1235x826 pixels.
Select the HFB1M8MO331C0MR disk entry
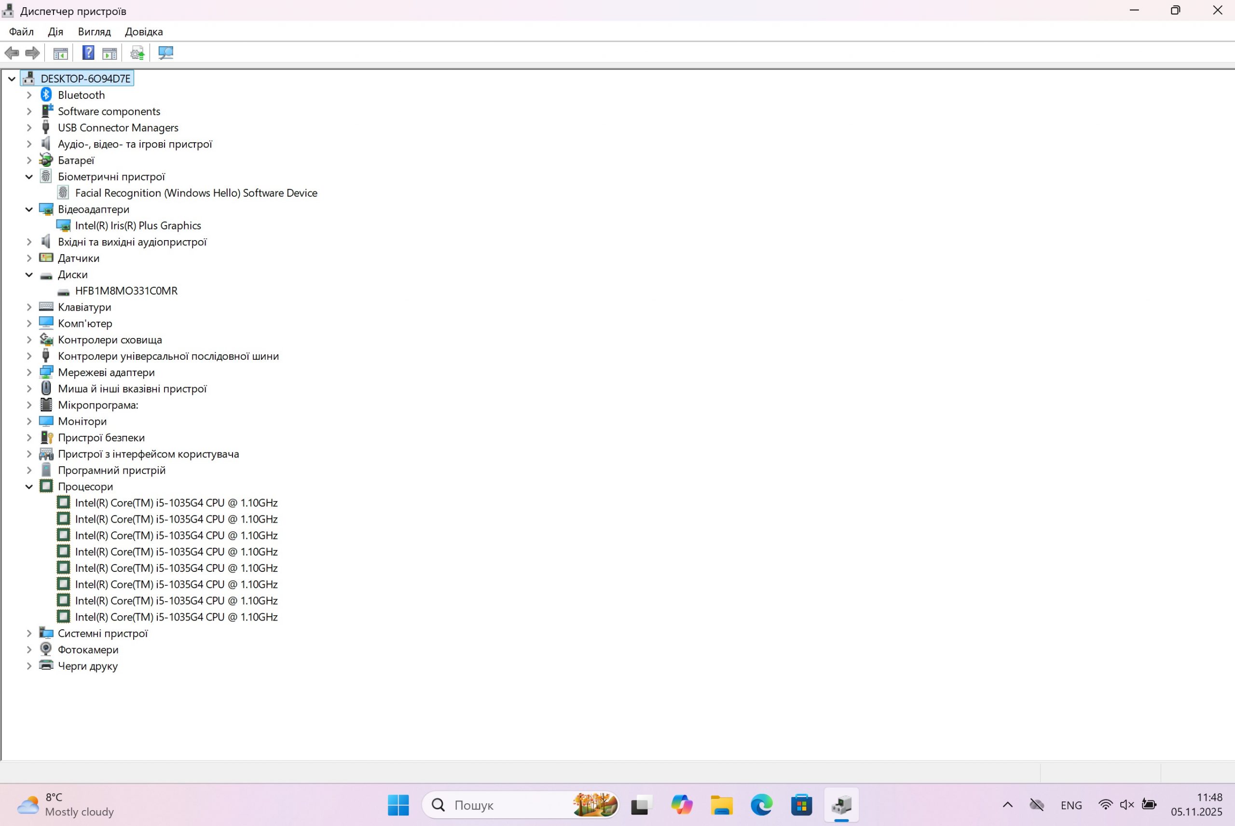126,291
